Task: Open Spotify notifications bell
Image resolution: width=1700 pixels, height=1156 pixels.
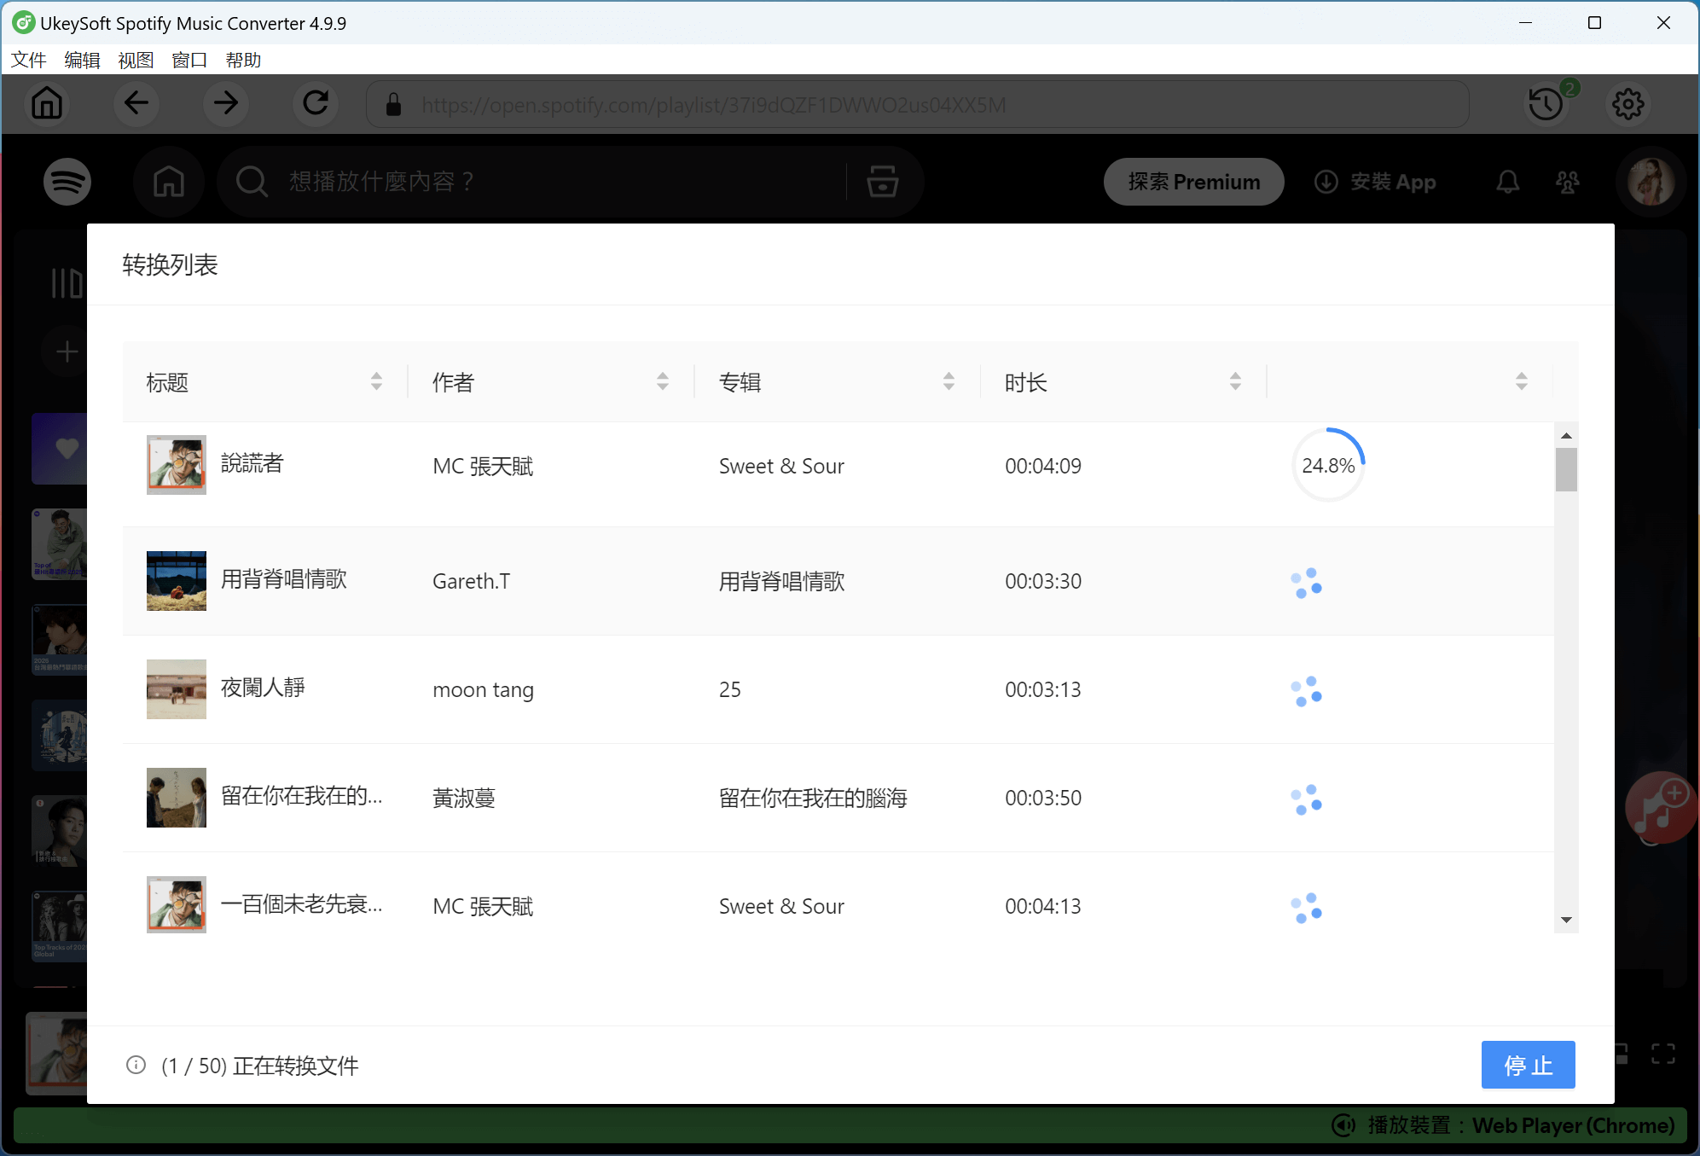Action: (x=1506, y=181)
